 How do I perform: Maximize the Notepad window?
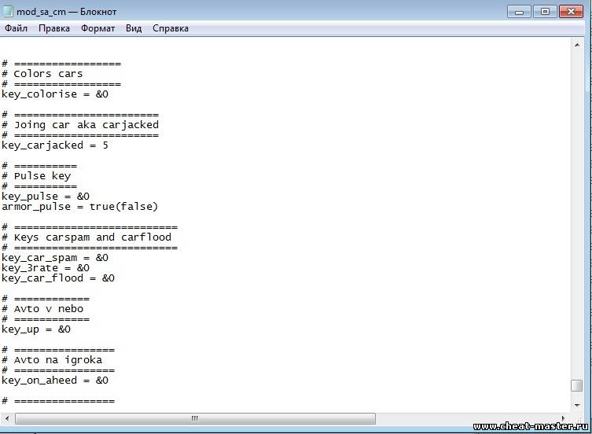pos(543,11)
